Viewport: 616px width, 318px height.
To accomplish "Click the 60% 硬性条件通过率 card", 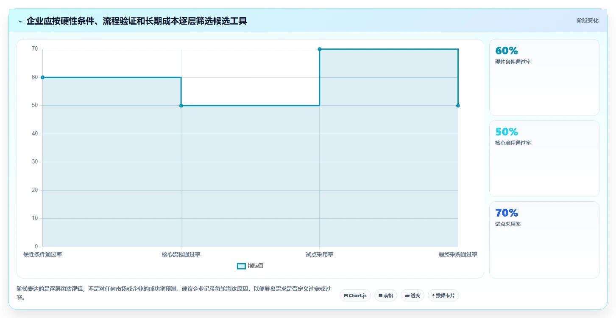I will tap(544, 77).
